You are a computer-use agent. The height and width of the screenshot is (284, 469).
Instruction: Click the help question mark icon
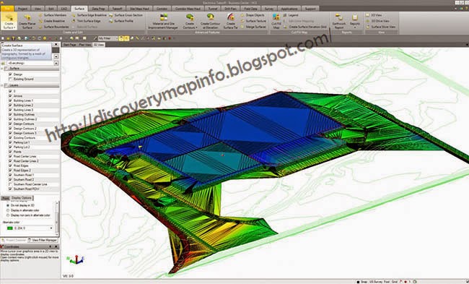click(467, 9)
